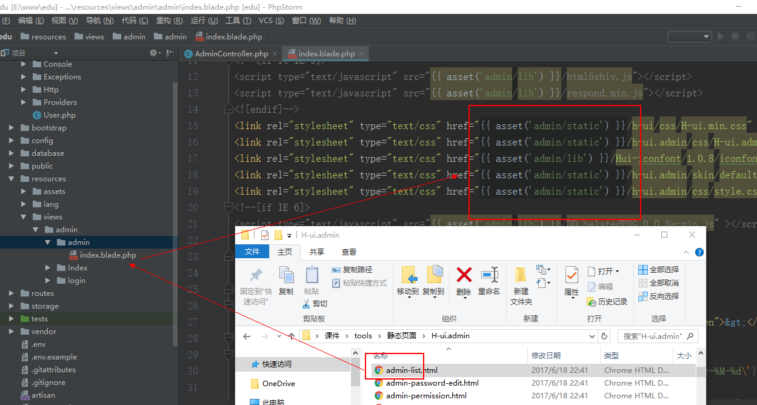The width and height of the screenshot is (757, 405).
Task: Expand the routes folder in project tree
Action: (11, 293)
